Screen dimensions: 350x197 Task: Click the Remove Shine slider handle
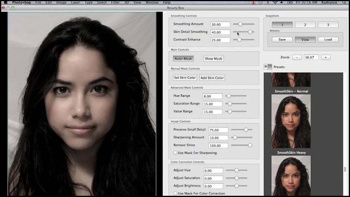point(250,145)
